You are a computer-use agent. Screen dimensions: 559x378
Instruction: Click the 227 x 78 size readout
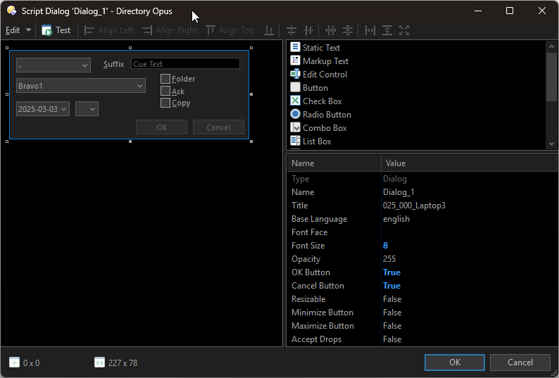[x=123, y=363]
